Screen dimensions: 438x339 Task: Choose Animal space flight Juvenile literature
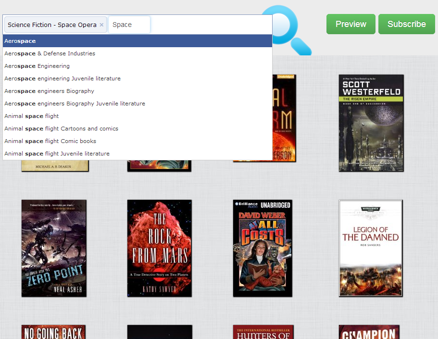point(138,154)
